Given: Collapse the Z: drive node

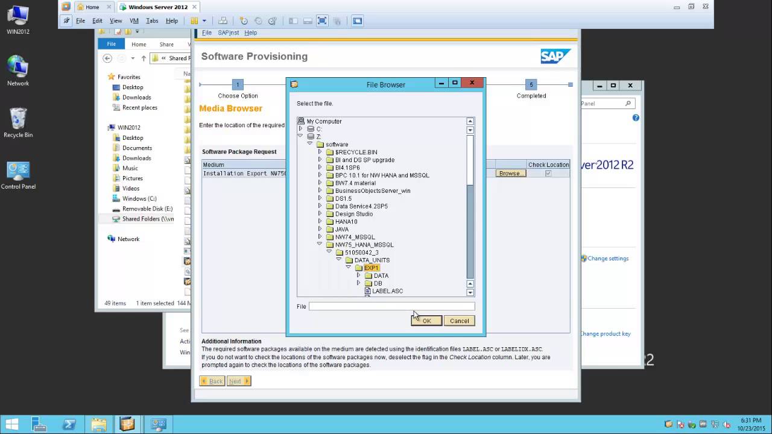Looking at the screenshot, I should pos(300,136).
